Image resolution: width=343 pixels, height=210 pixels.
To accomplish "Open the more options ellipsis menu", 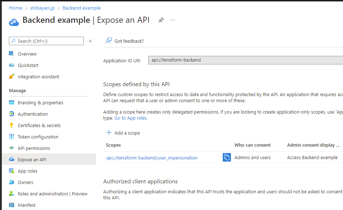I will 173,20.
